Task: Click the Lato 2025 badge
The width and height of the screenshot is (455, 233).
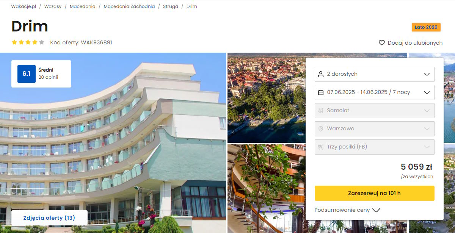Action: [x=426, y=27]
